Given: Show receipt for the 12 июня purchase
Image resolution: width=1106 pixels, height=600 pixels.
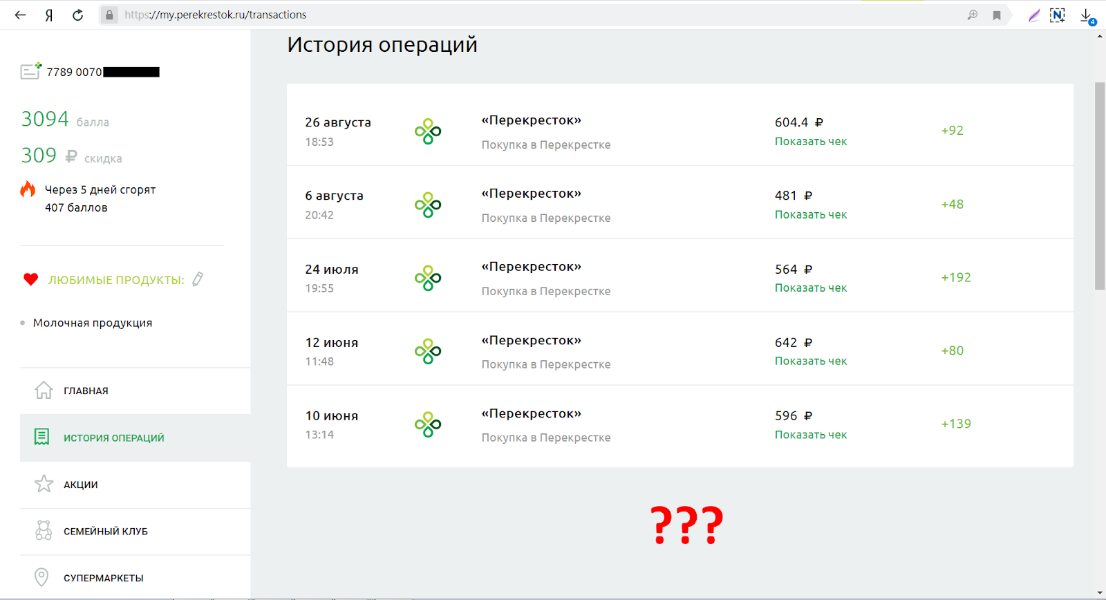Looking at the screenshot, I should (x=810, y=362).
